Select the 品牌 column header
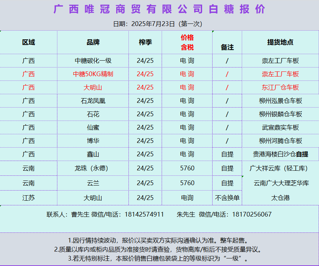The height and width of the screenshot is (266, 319). (x=93, y=42)
